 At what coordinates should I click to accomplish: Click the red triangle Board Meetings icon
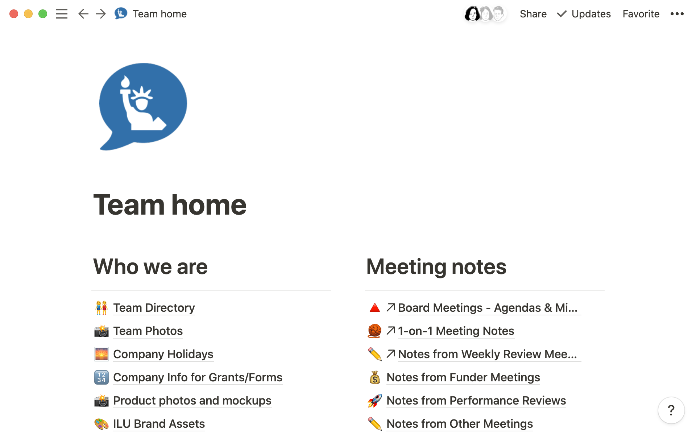point(375,308)
